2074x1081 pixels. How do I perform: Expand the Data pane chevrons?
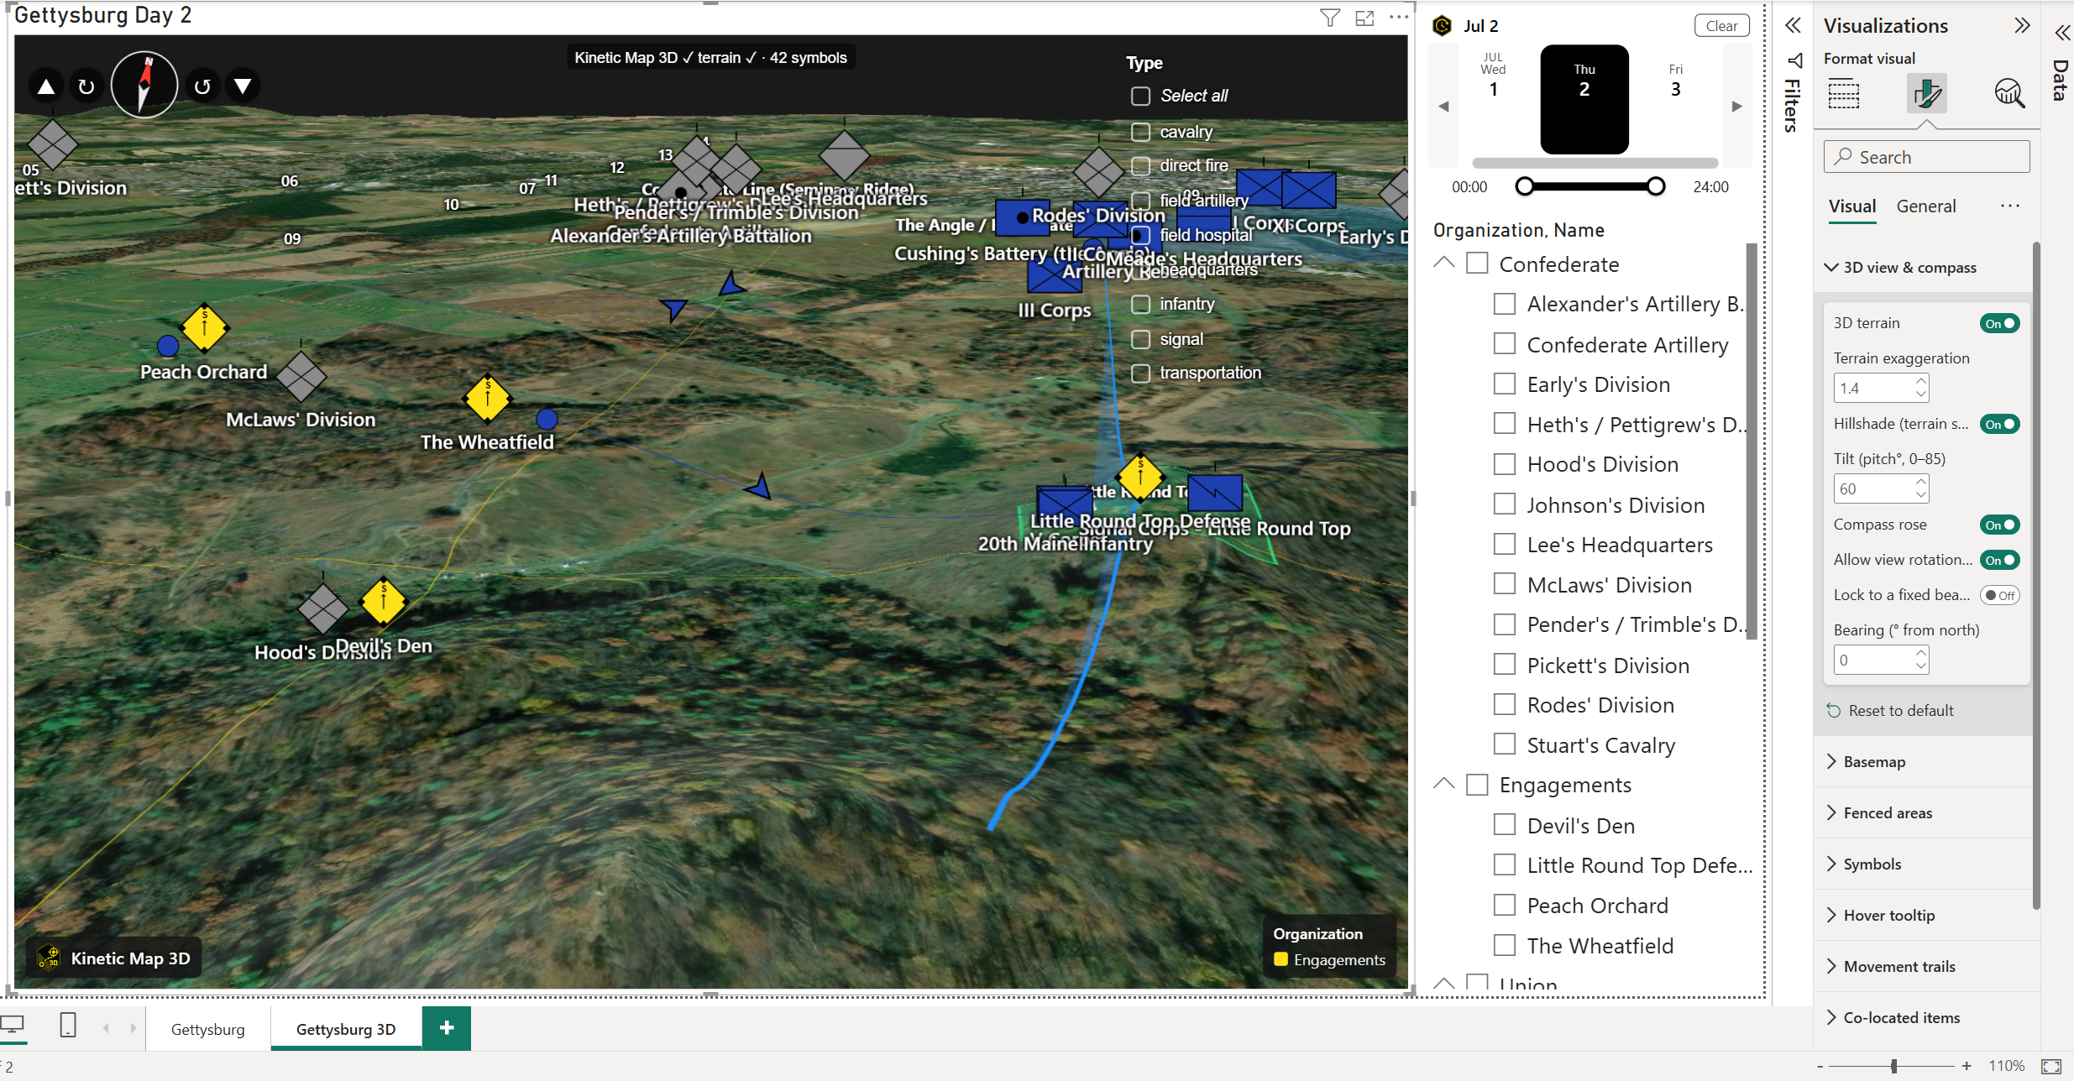click(2062, 33)
